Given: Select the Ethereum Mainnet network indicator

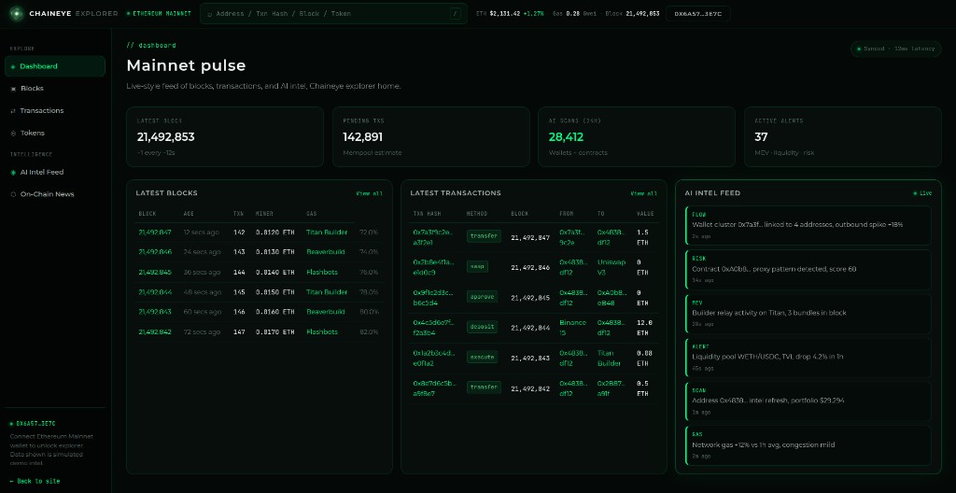Looking at the screenshot, I should 159,13.
